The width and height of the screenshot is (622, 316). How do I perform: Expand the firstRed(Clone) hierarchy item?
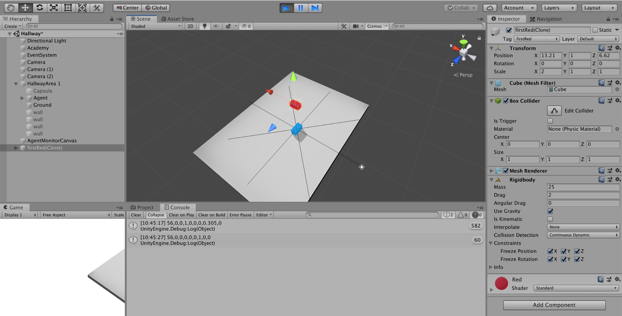click(16, 148)
